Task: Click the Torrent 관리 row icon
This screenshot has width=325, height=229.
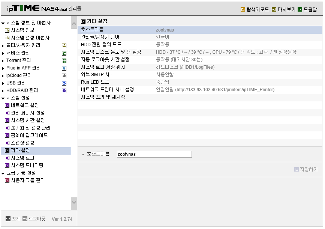Action: pos(64,60)
